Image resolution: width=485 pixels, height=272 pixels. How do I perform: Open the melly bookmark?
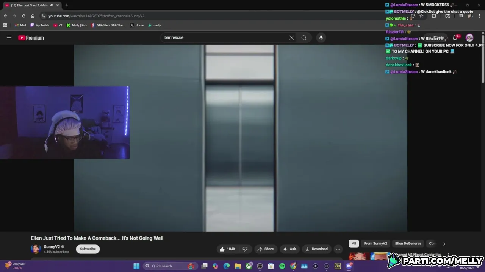click(155, 25)
